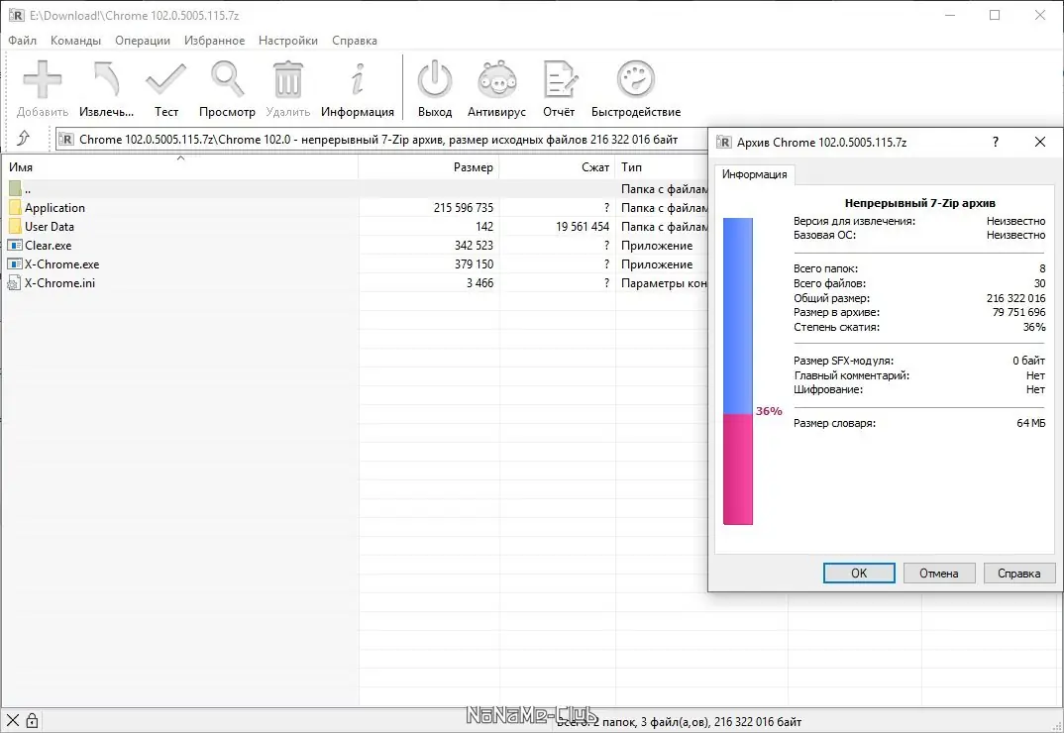
Task: Click the Извлечь (Extract) toolbar icon
Action: pyautogui.click(x=105, y=79)
